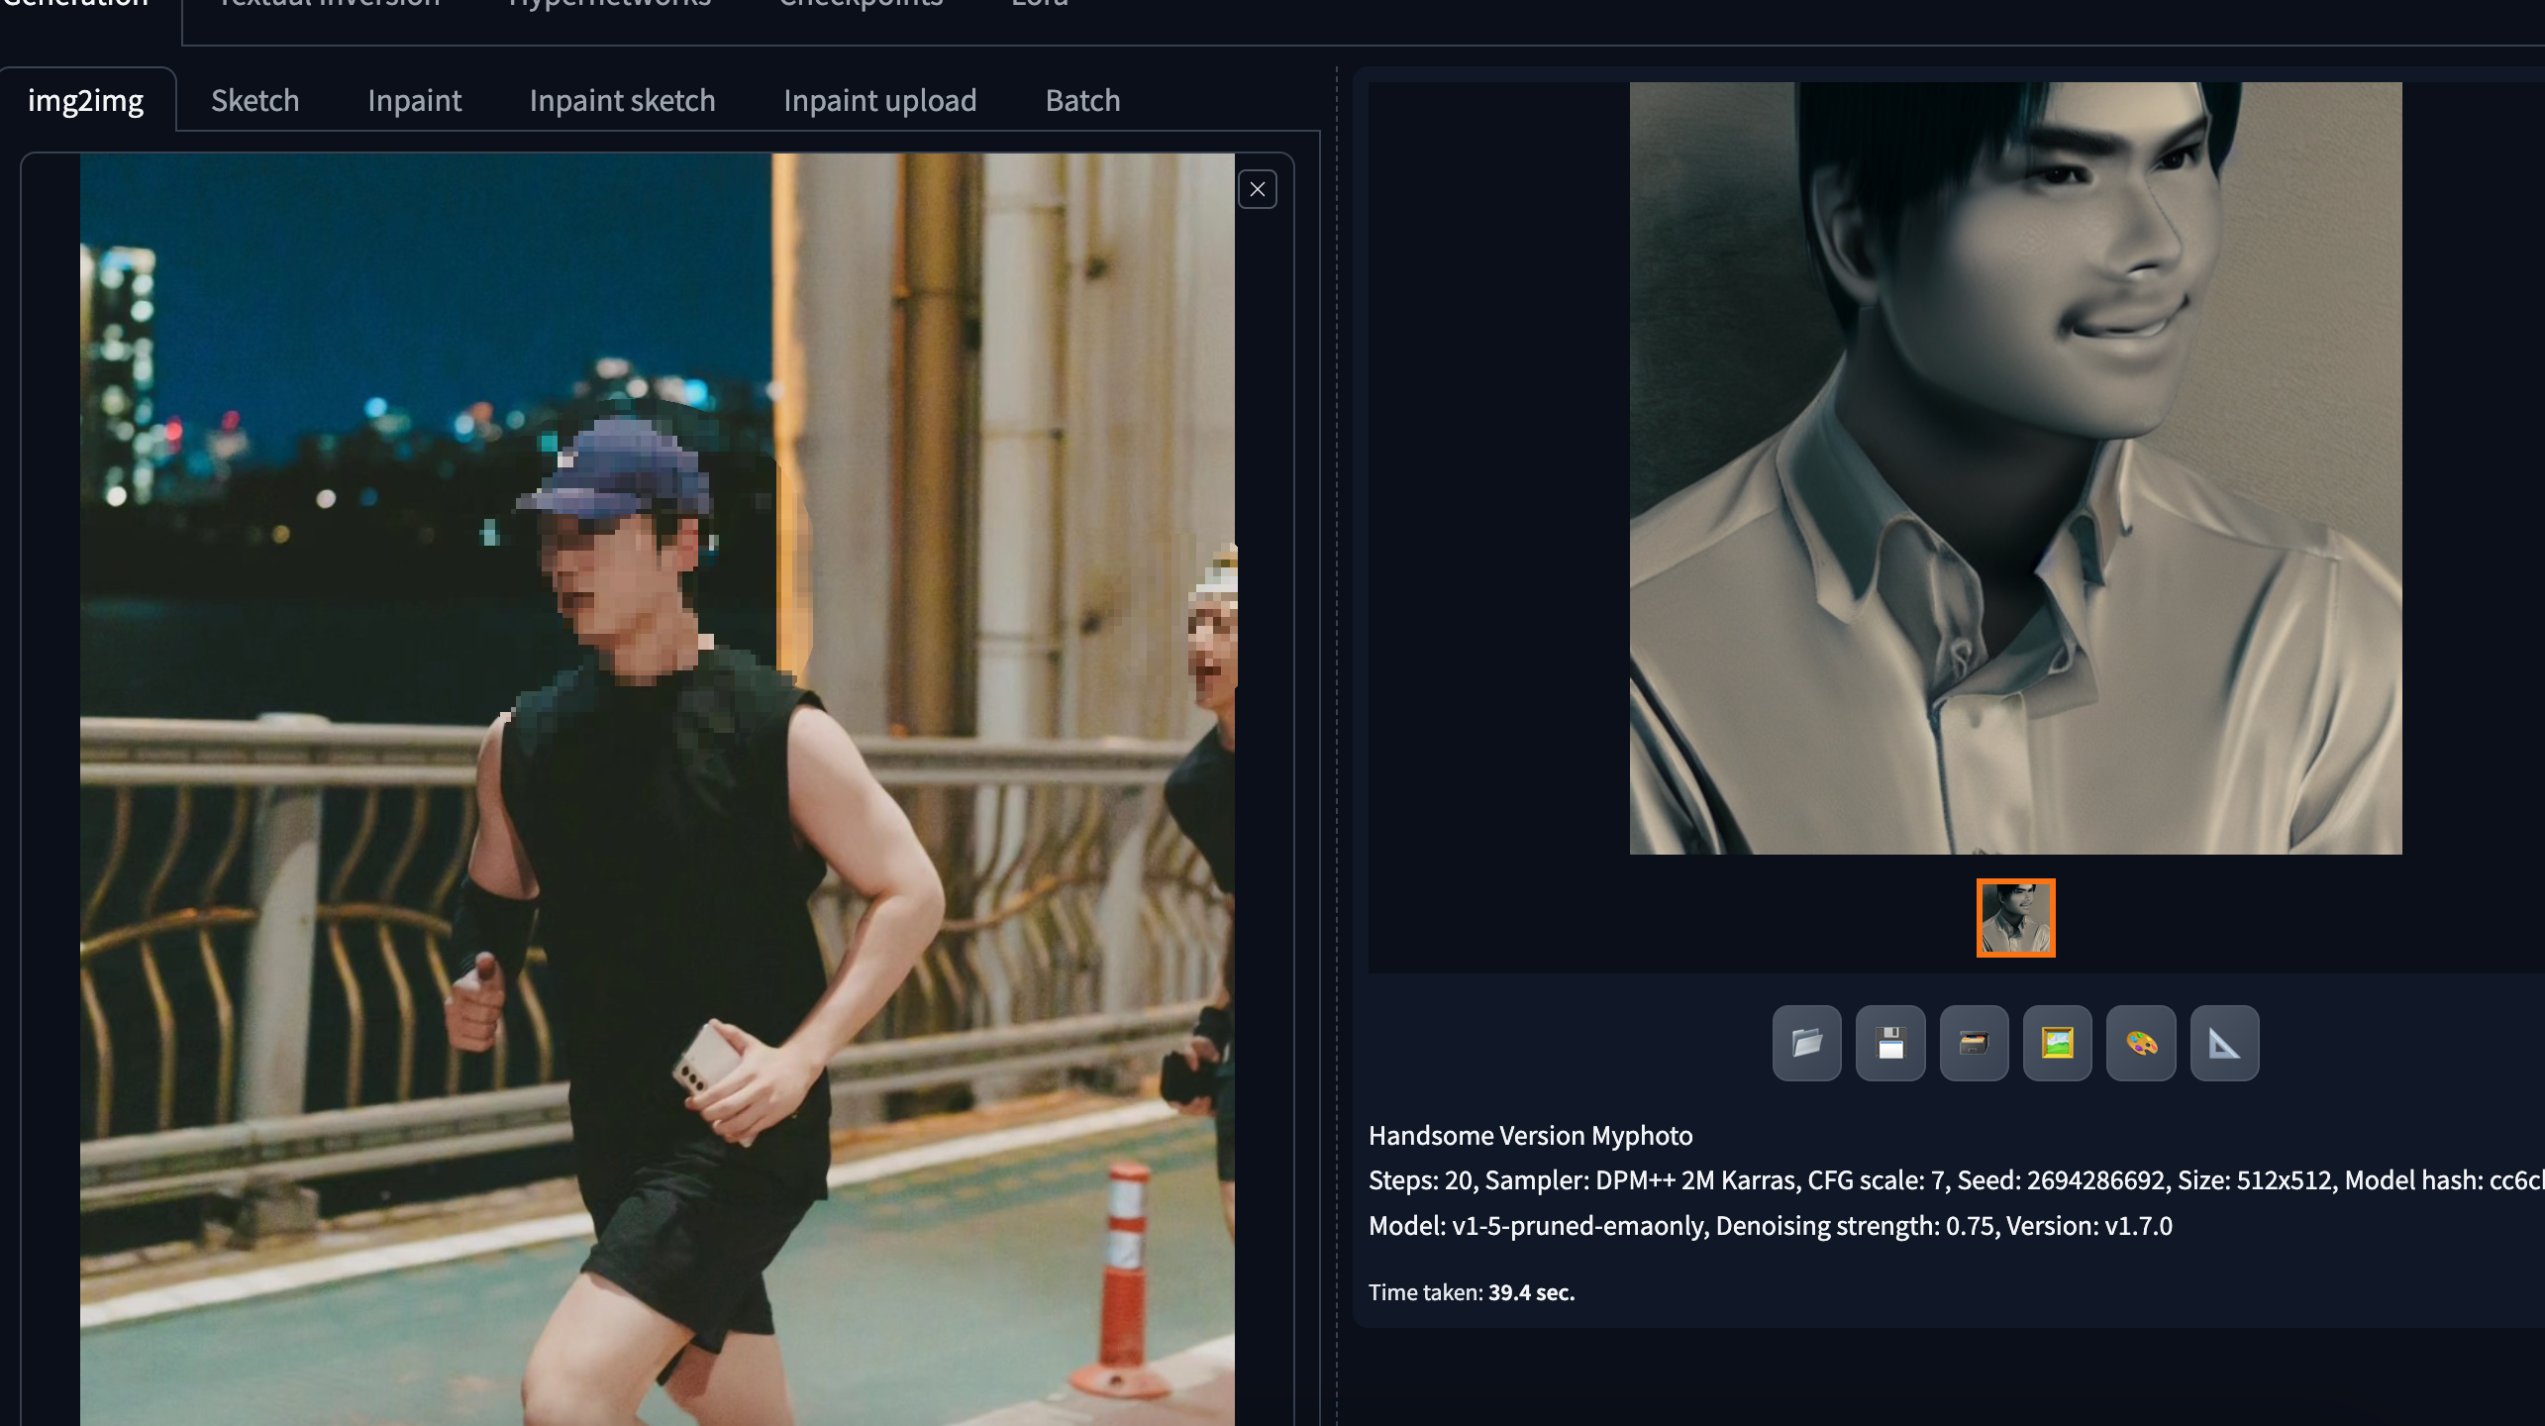Click the zip archive box icon
Viewport: 2545px width, 1426px height.
(1974, 1043)
